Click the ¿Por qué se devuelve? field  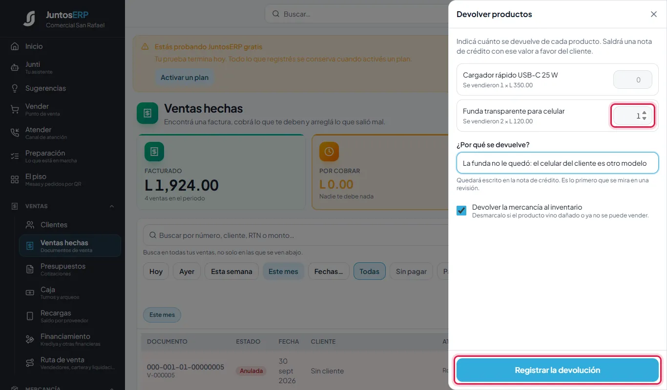click(558, 163)
